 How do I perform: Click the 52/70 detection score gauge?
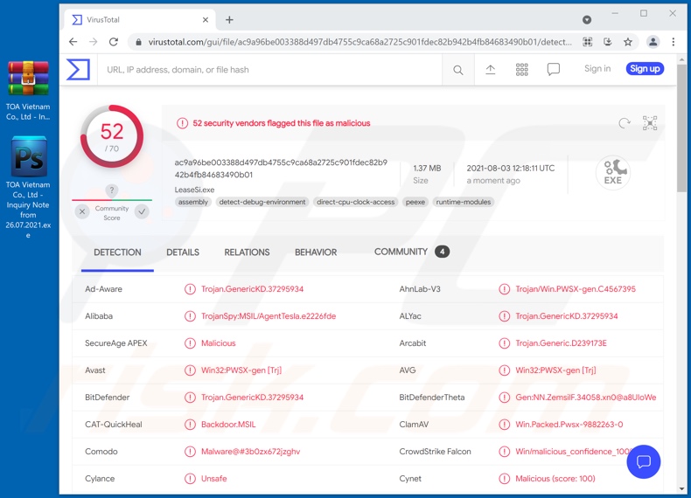111,136
